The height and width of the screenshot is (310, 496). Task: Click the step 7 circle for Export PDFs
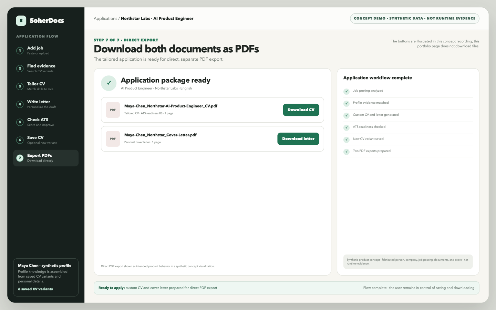[x=20, y=158]
